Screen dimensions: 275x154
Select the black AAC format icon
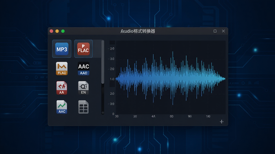click(84, 68)
